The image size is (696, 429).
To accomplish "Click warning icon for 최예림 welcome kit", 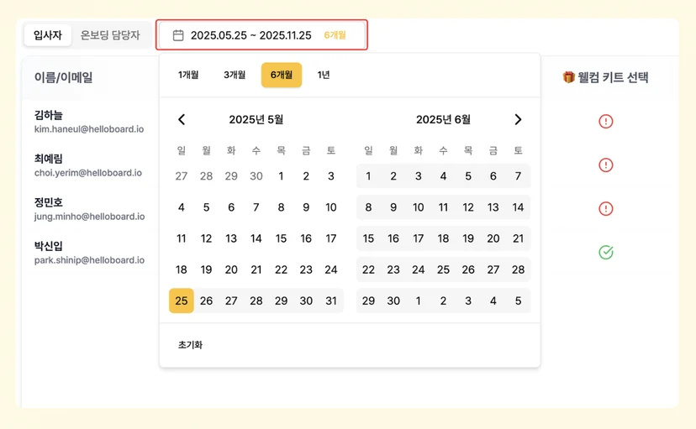I will (x=606, y=165).
